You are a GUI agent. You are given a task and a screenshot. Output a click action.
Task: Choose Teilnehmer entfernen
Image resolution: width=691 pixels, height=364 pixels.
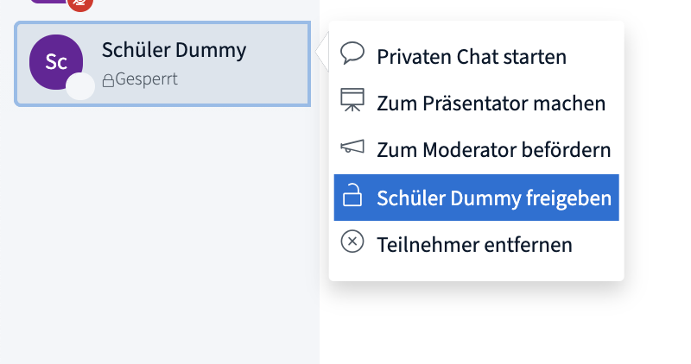pos(476,244)
